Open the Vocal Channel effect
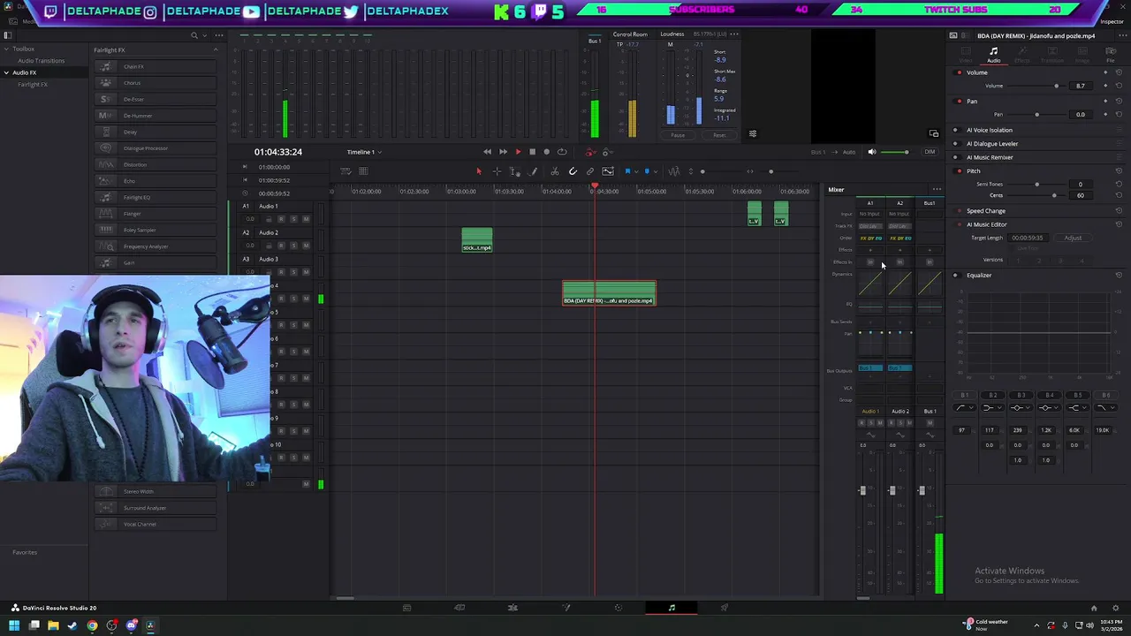1131x636 pixels. [156, 524]
